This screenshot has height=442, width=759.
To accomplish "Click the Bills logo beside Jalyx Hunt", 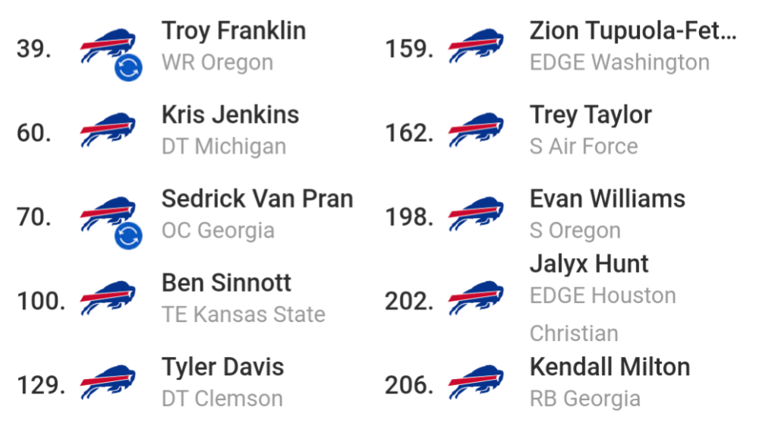I will 476,298.
